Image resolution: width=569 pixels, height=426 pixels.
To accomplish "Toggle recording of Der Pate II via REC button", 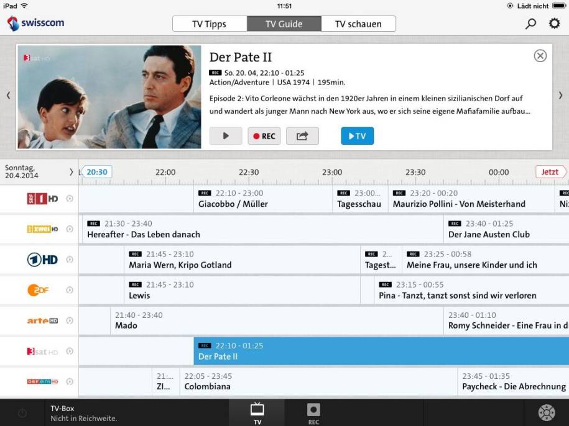I will (x=264, y=135).
